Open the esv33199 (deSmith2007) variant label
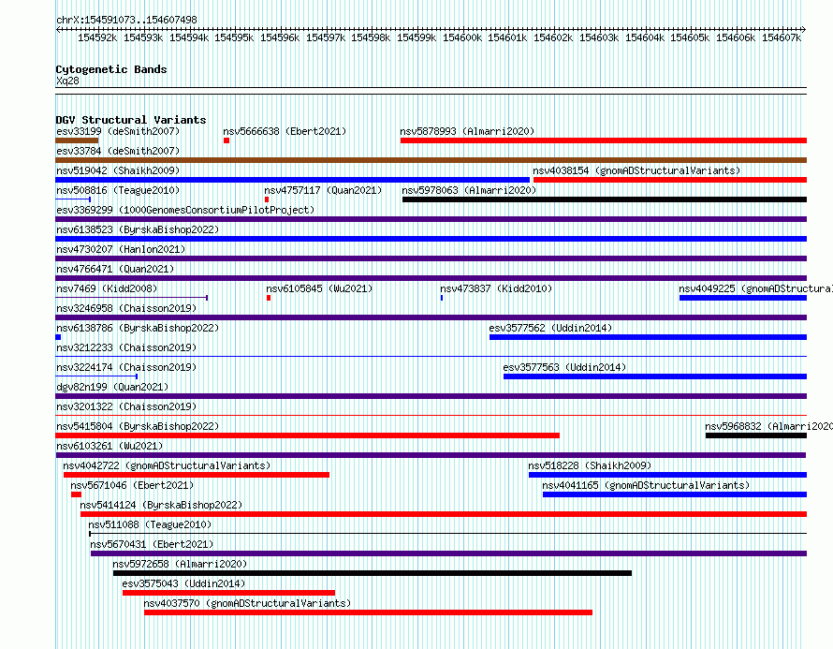Image resolution: width=833 pixels, height=649 pixels. 118,131
